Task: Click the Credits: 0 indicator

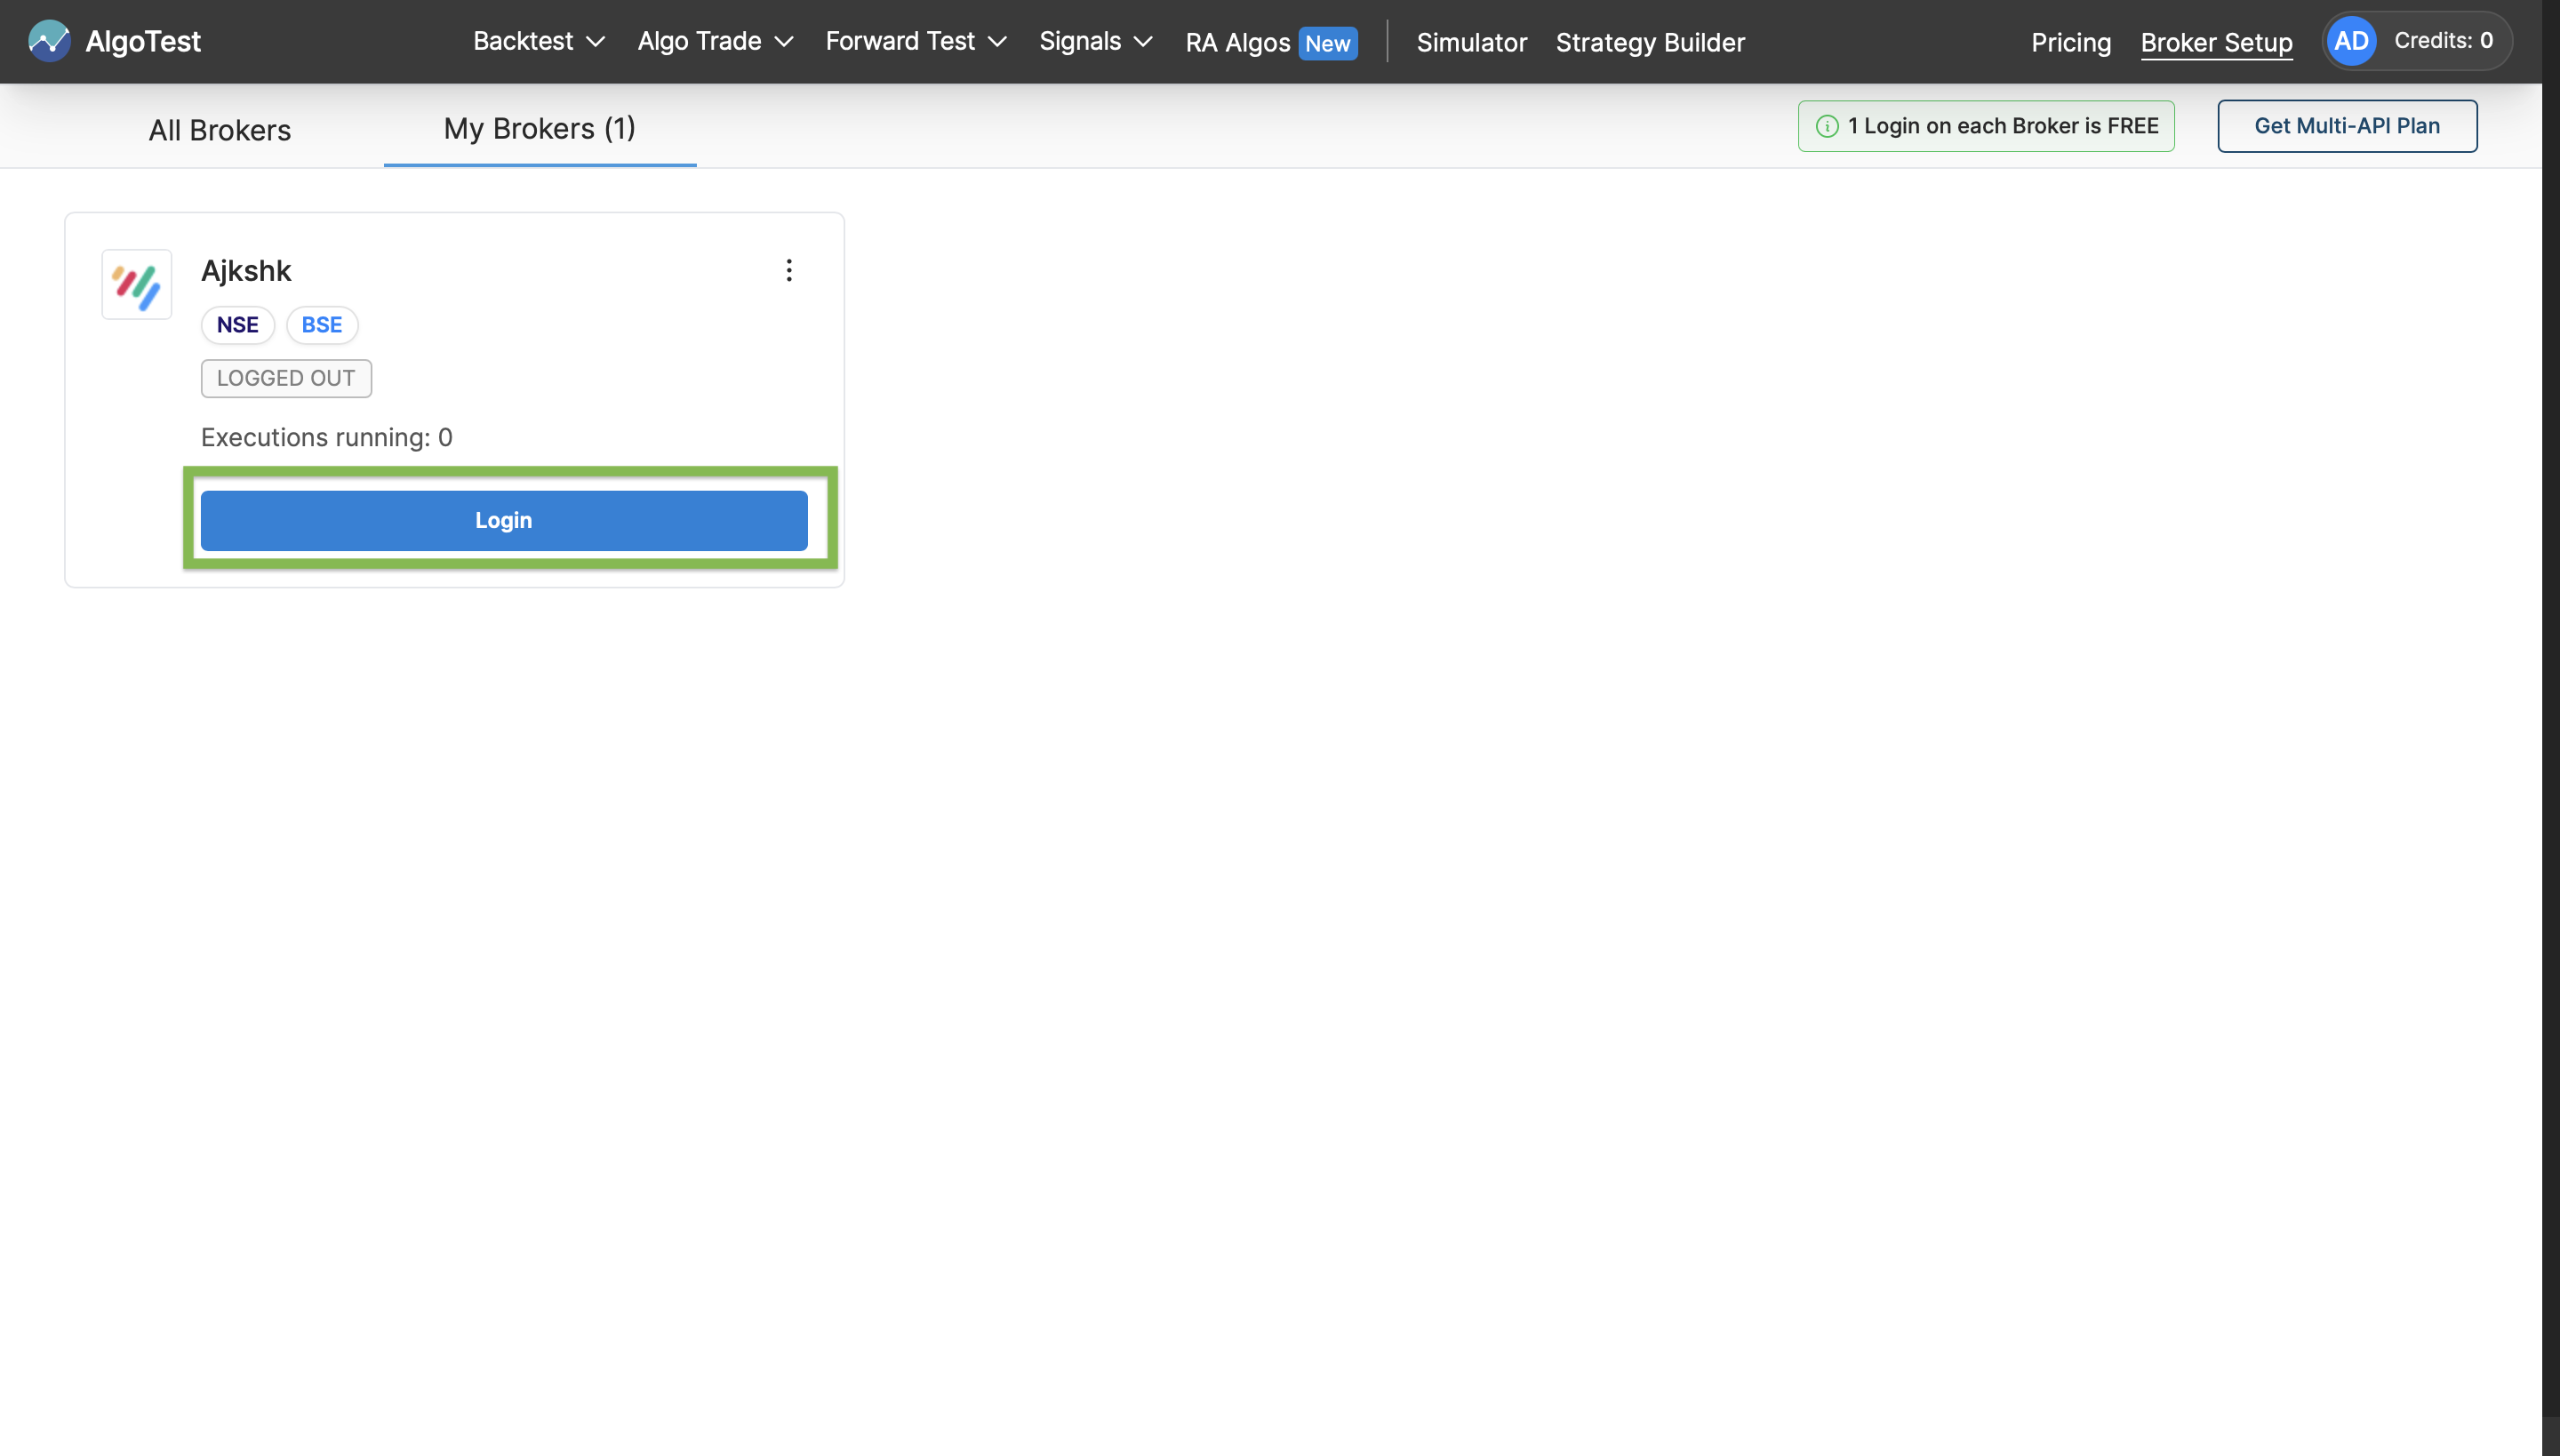Action: click(2443, 41)
